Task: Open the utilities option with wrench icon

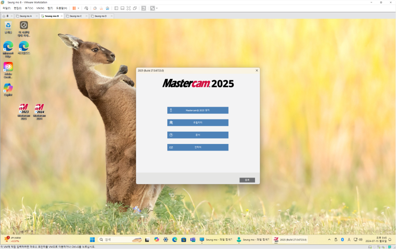Action: [x=198, y=123]
